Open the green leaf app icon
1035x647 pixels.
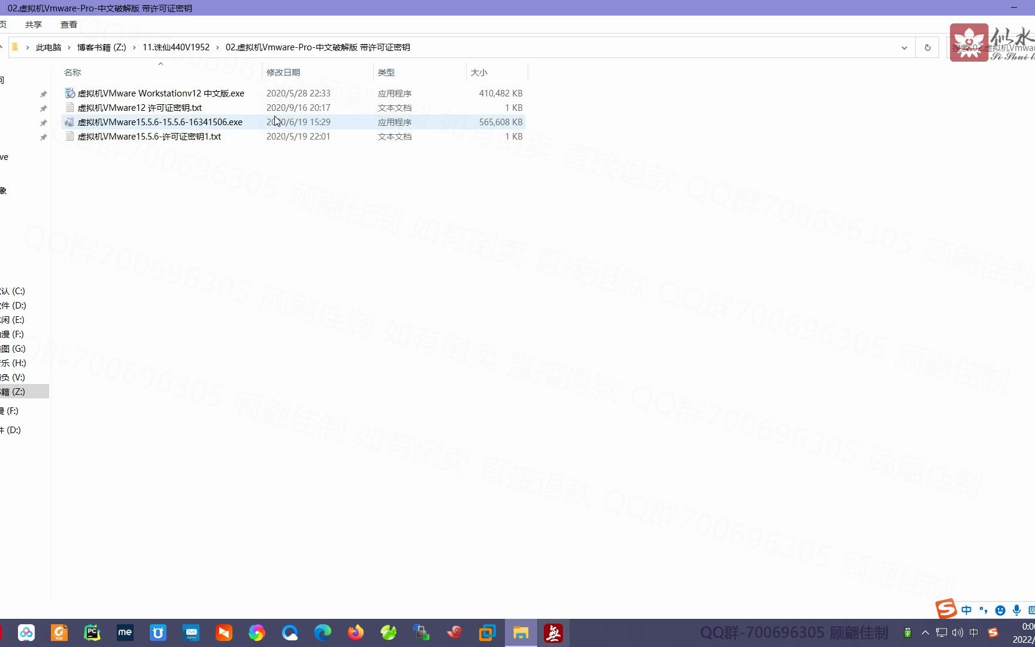pyautogui.click(x=389, y=633)
